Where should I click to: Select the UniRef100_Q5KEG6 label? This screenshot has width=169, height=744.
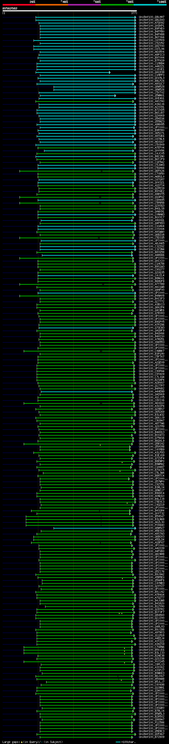(152, 119)
